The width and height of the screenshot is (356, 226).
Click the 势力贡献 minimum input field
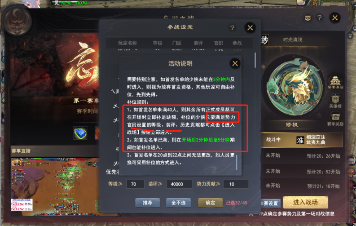coord(236,184)
